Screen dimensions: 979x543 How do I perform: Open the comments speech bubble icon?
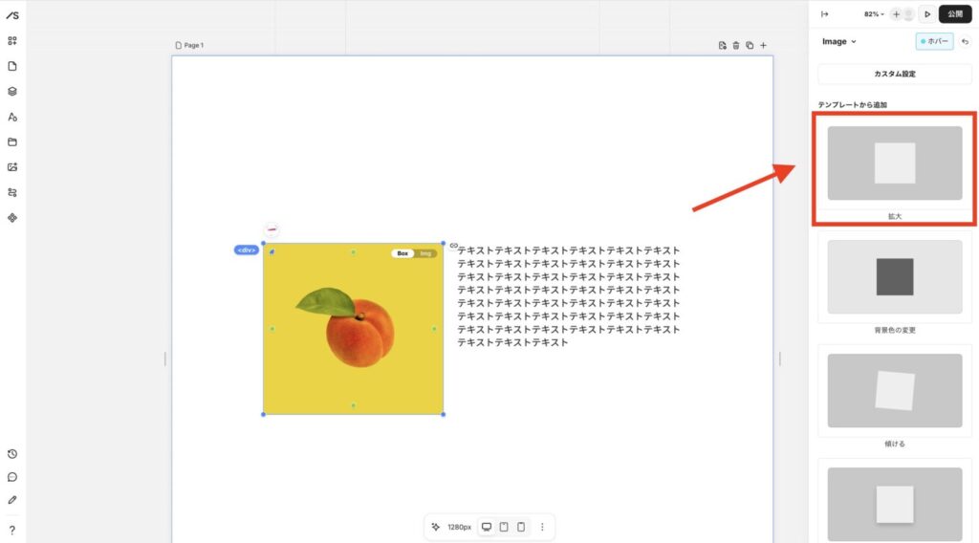click(12, 477)
